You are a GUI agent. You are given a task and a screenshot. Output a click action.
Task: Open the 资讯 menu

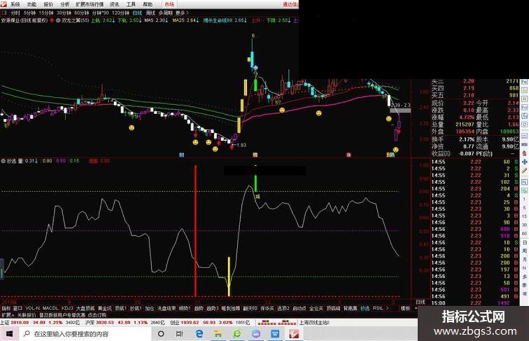click(x=114, y=4)
